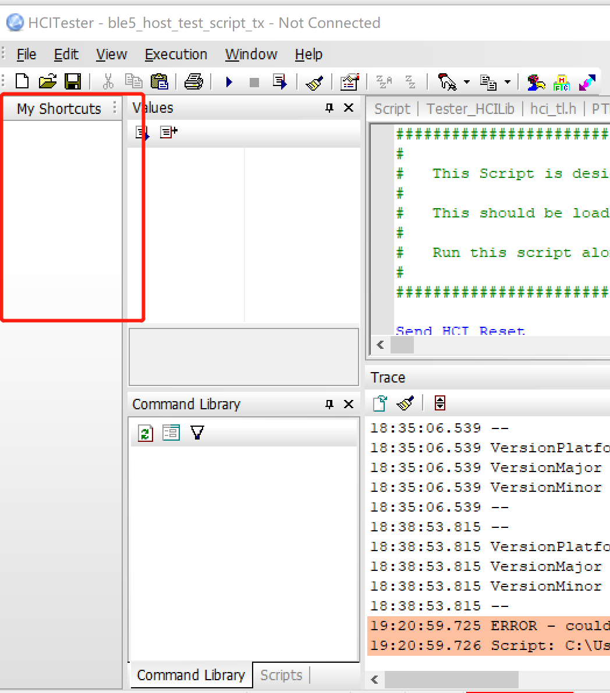Run the script with the blue play arrow
Screen dimensions: 610x693
coord(229,82)
